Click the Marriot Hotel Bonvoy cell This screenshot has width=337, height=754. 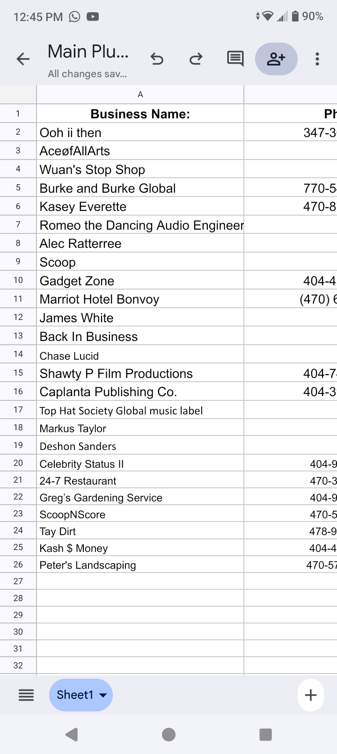click(140, 299)
